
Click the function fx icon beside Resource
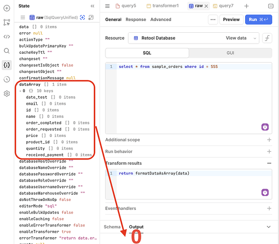(267, 38)
